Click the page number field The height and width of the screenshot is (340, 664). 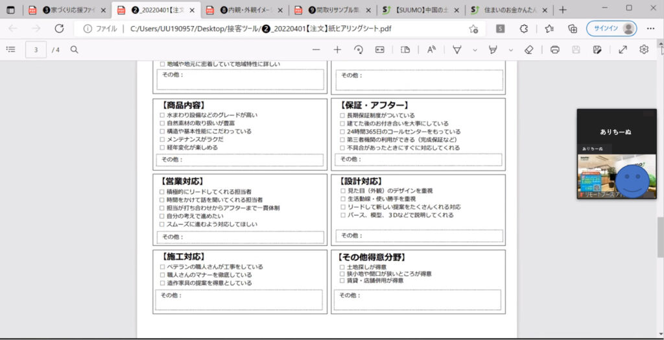tap(36, 49)
